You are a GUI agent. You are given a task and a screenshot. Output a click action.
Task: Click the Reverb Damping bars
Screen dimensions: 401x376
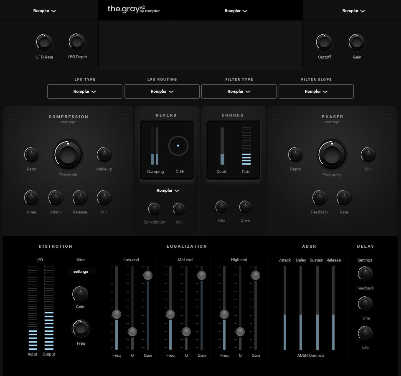(x=155, y=146)
